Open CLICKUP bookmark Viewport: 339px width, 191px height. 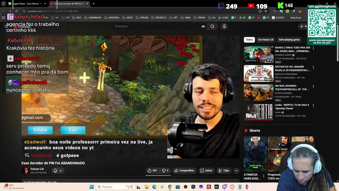coord(278,18)
